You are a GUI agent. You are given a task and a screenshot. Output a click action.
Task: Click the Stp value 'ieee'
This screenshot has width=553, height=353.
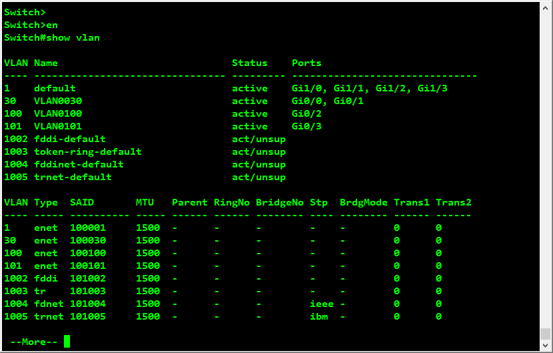(322, 304)
